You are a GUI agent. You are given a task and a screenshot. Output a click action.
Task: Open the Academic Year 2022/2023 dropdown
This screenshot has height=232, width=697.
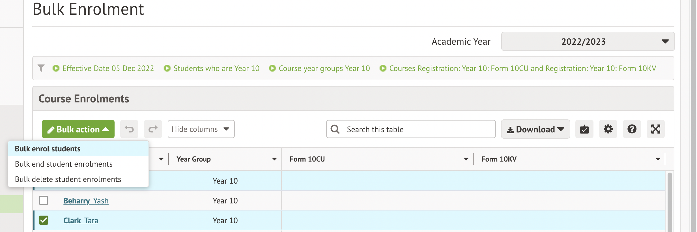[x=588, y=42]
